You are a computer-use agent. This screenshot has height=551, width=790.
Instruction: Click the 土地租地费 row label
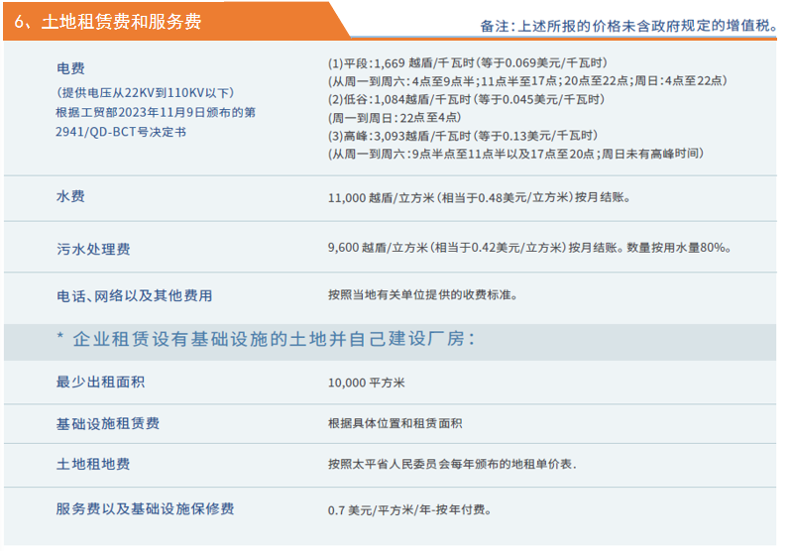click(93, 465)
